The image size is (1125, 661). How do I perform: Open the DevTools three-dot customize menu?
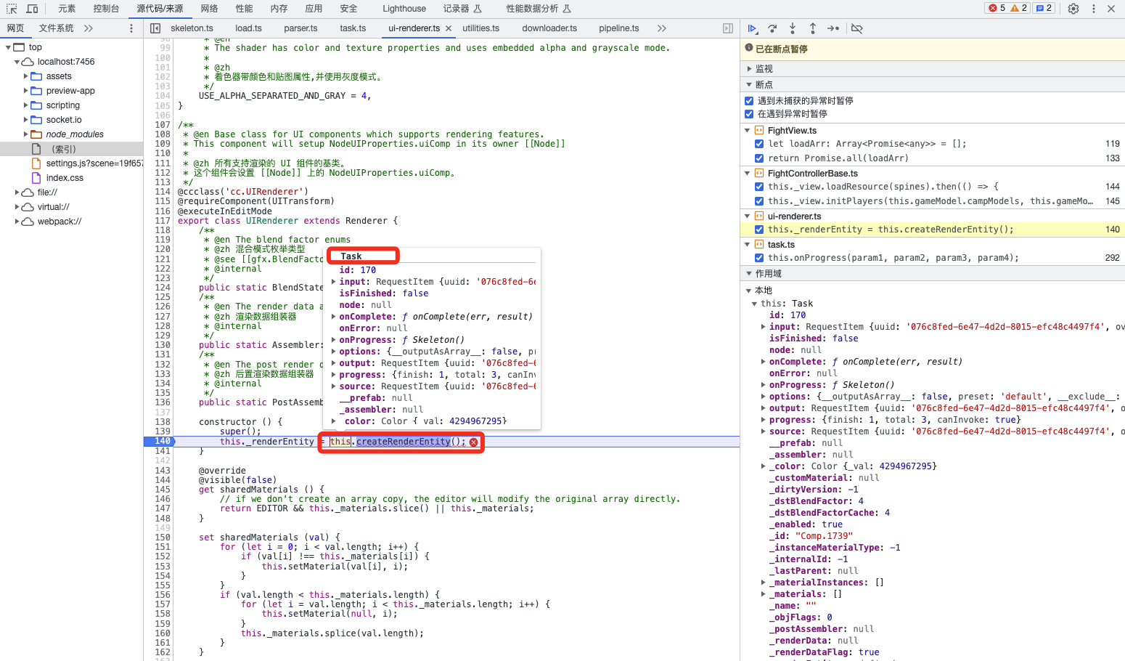coord(1094,9)
